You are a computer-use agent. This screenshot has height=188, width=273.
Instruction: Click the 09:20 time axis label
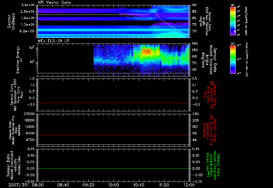point(89,184)
